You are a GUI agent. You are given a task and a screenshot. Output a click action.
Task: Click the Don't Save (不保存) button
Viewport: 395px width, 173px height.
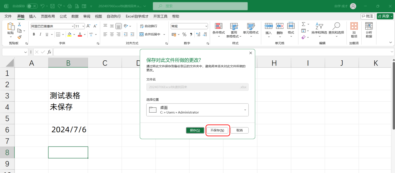pos(217,131)
